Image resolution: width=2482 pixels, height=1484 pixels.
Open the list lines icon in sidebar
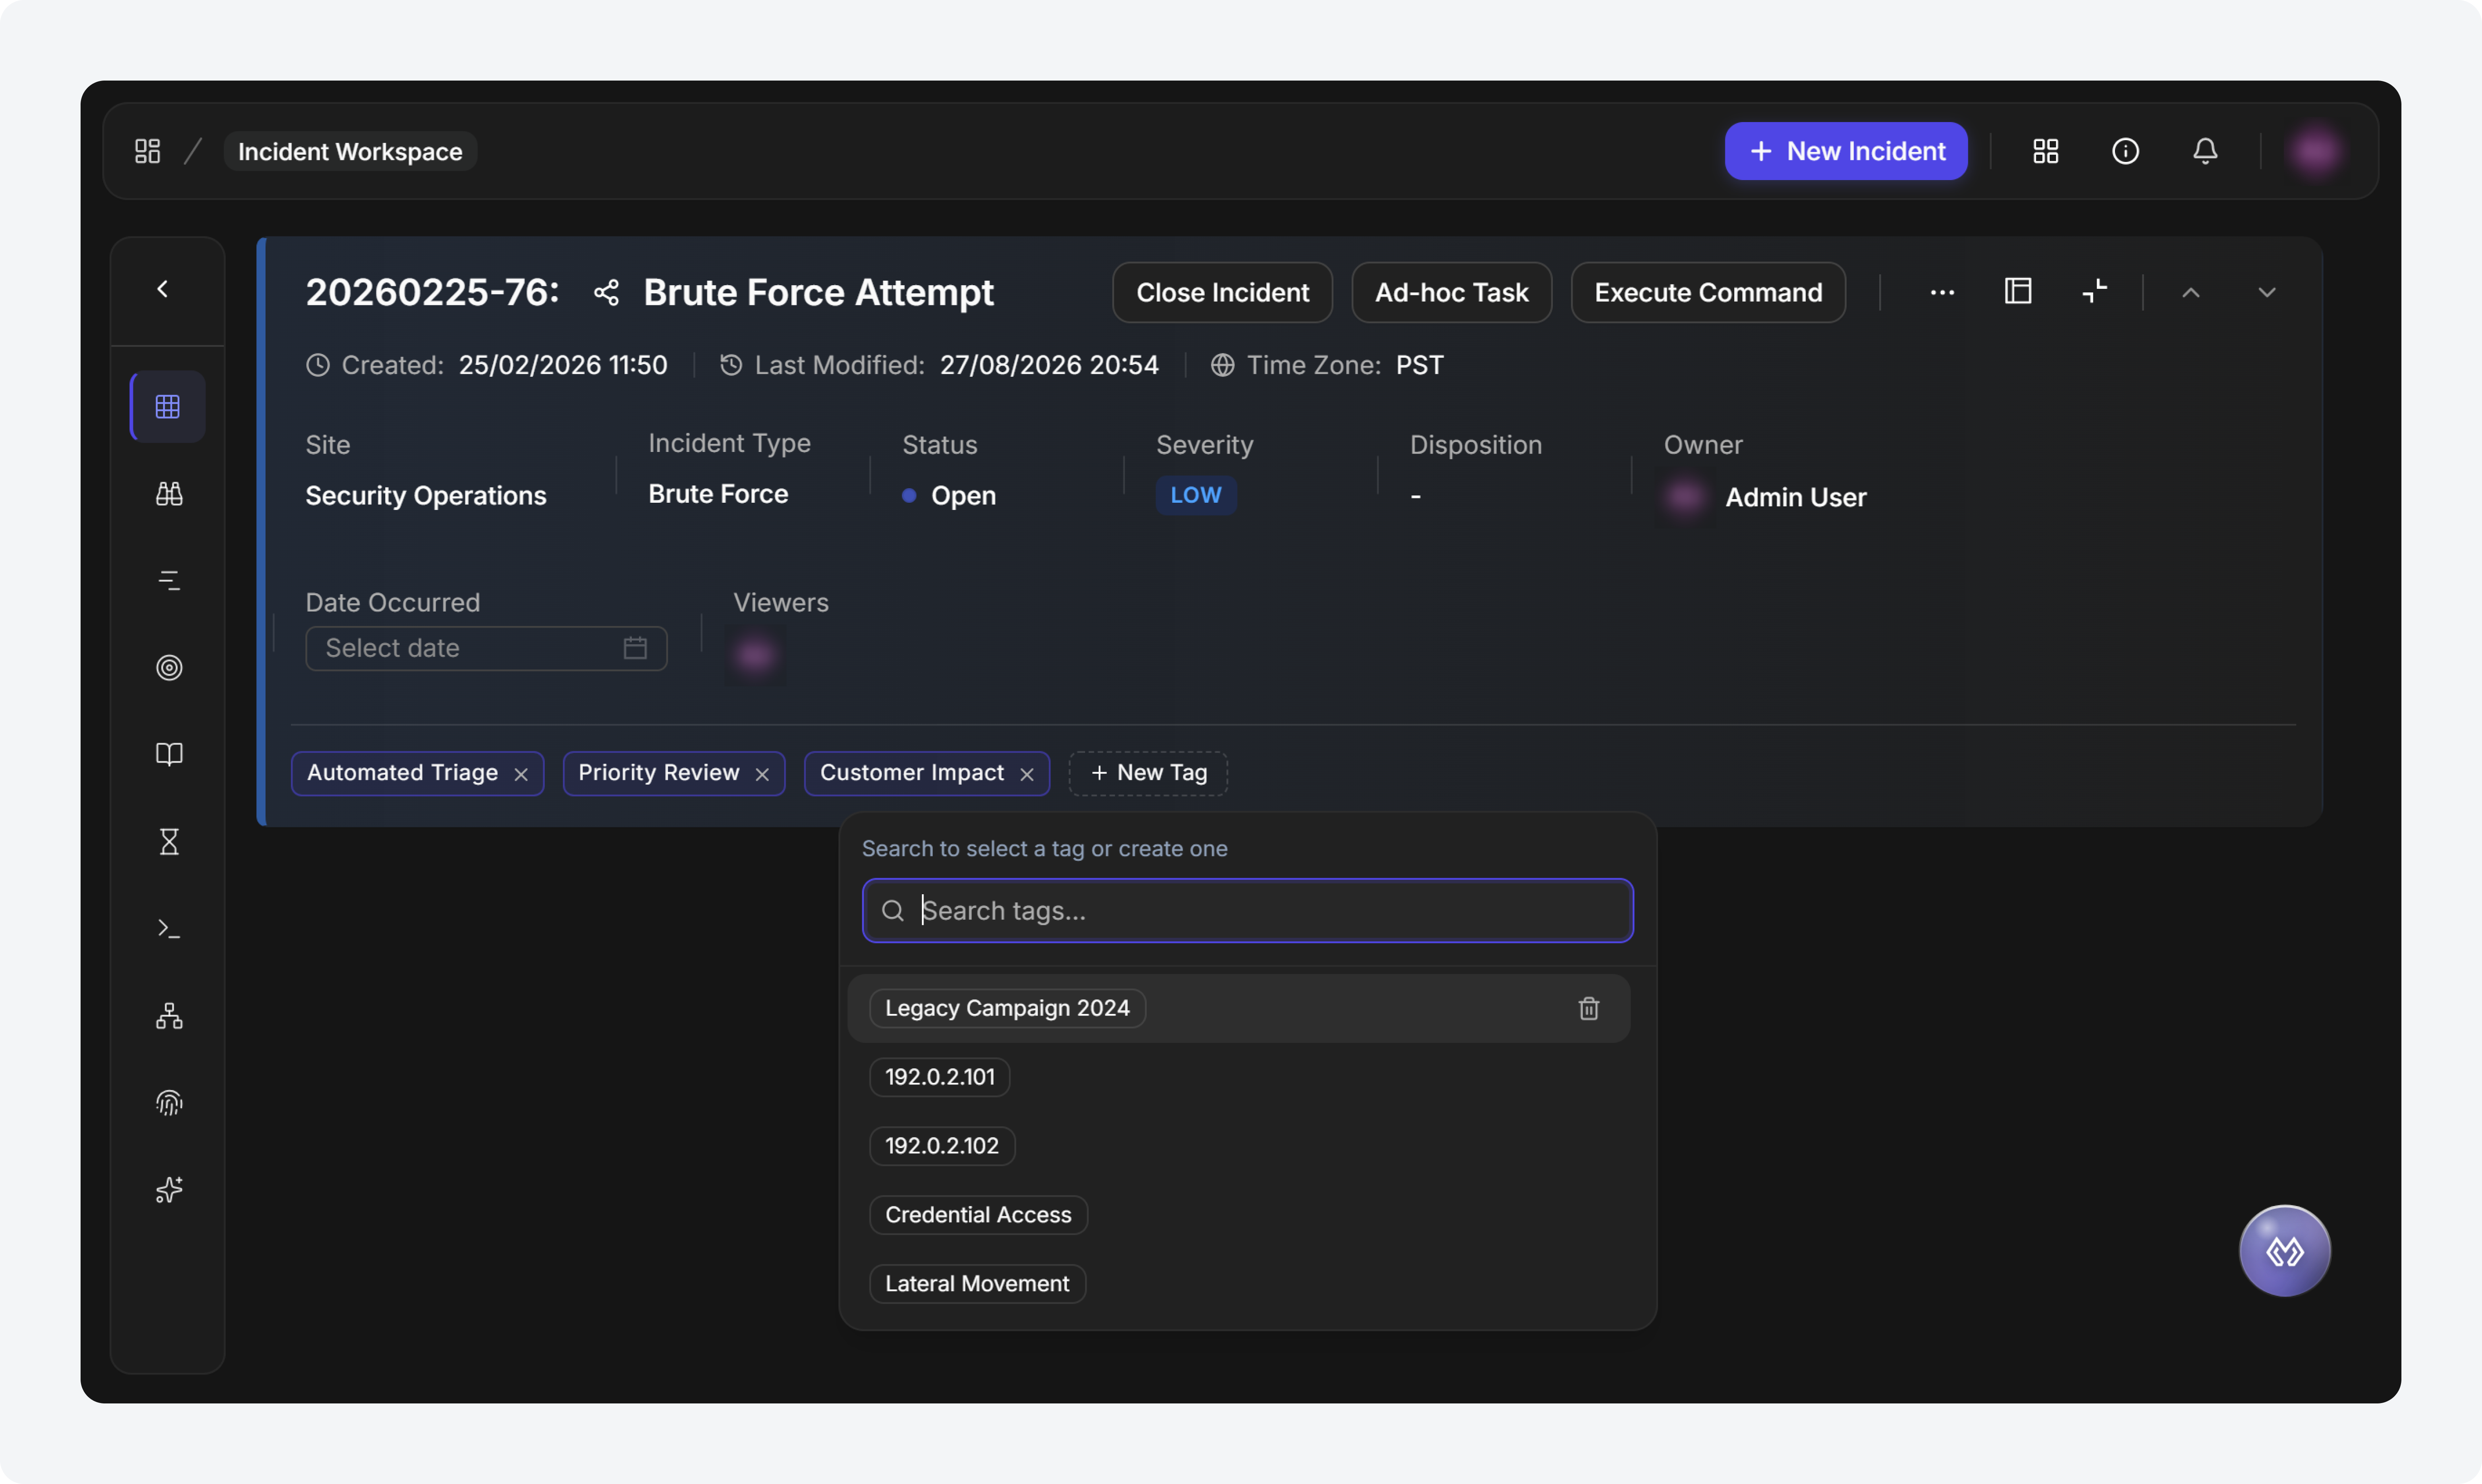point(169,580)
